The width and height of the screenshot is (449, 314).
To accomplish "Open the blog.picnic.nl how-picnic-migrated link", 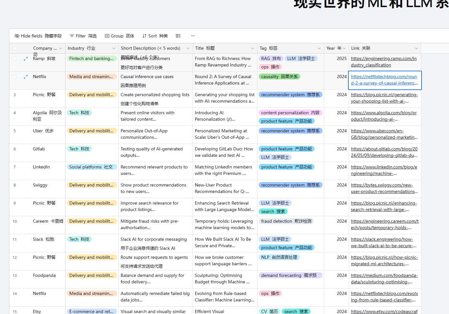I will point(384,260).
